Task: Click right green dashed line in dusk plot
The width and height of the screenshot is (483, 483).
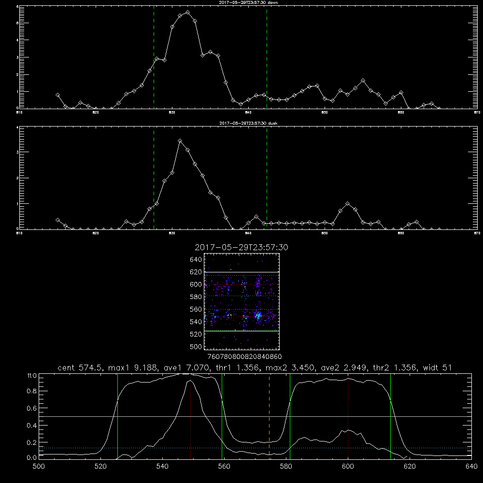Action: [267, 178]
